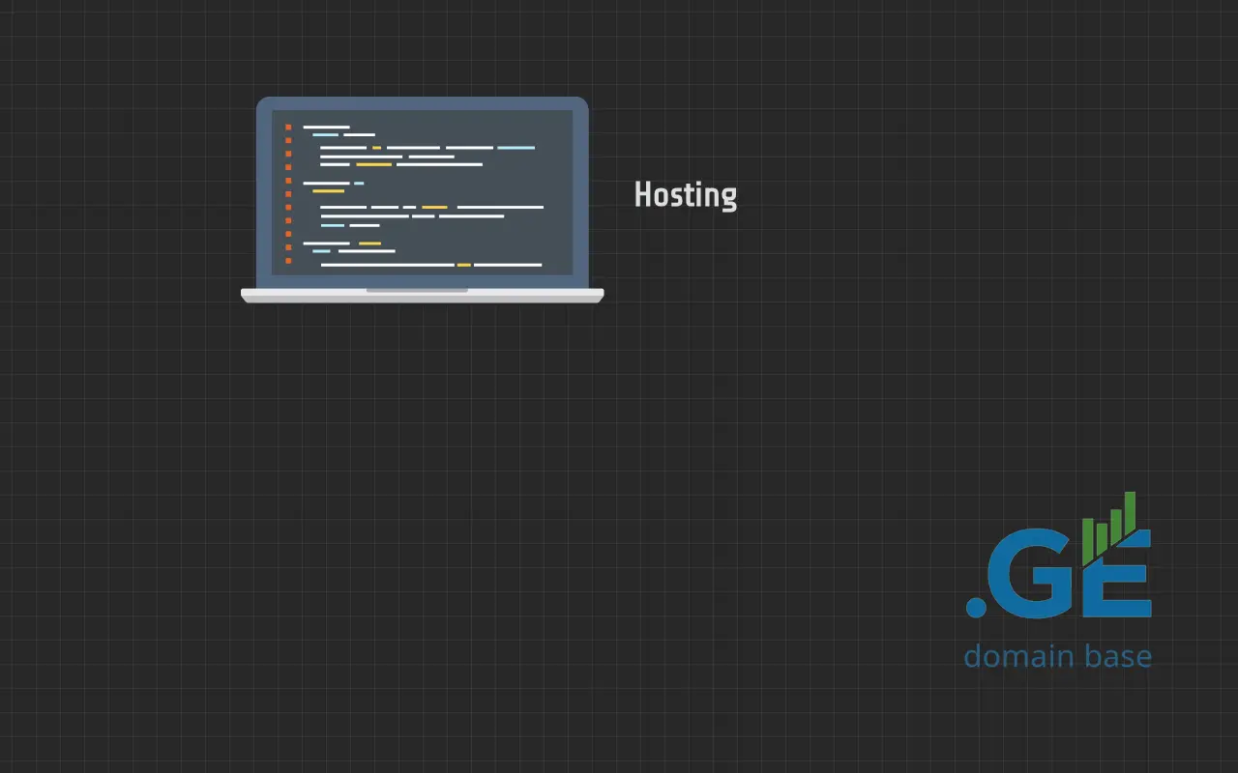Click the first white code line at top
The width and height of the screenshot is (1238, 773).
pyautogui.click(x=326, y=127)
